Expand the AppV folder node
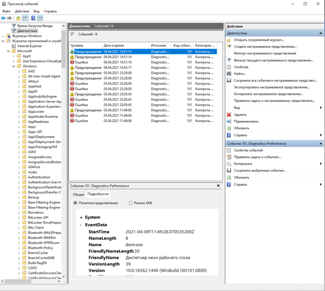Image resolution: width=325 pixels, height=291 pixels. (x=14, y=56)
